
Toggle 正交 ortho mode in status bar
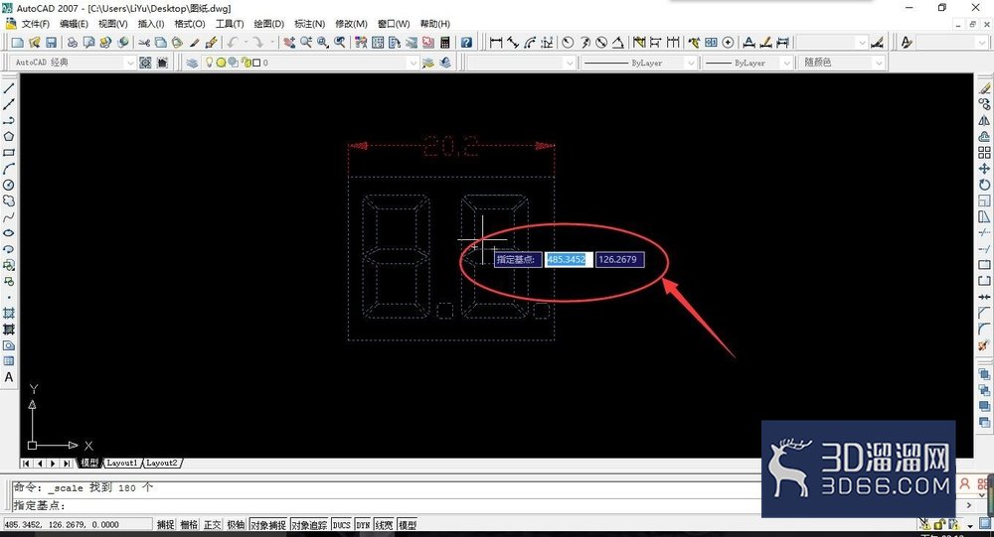pyautogui.click(x=213, y=524)
